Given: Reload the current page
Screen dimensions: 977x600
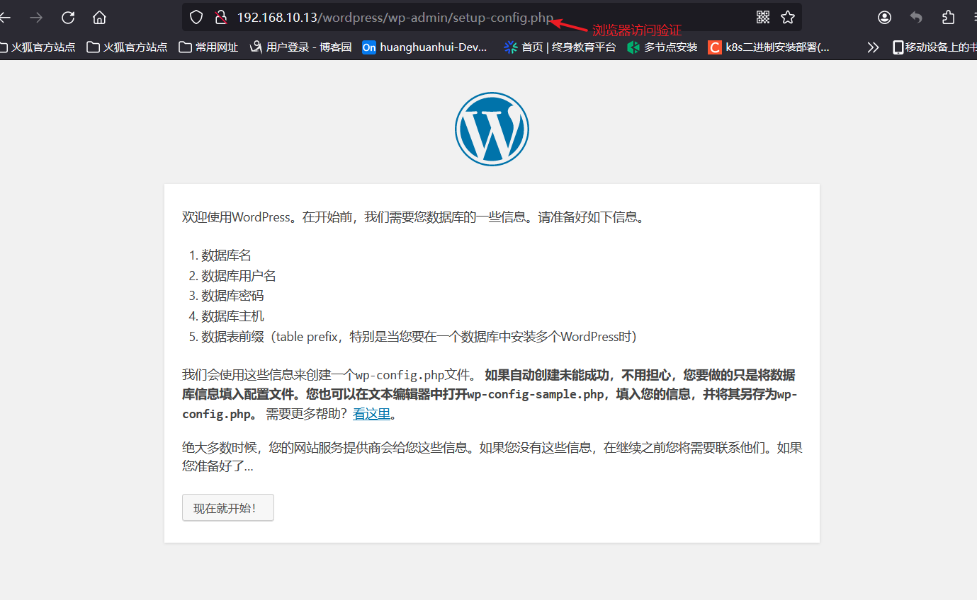Looking at the screenshot, I should pyautogui.click(x=68, y=17).
